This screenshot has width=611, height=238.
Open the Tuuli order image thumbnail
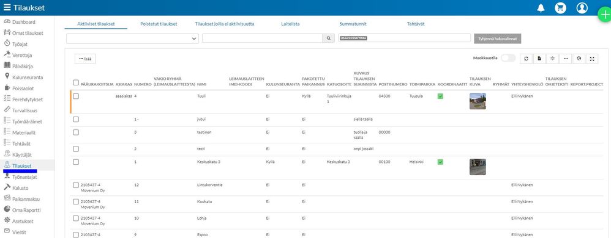[478, 101]
